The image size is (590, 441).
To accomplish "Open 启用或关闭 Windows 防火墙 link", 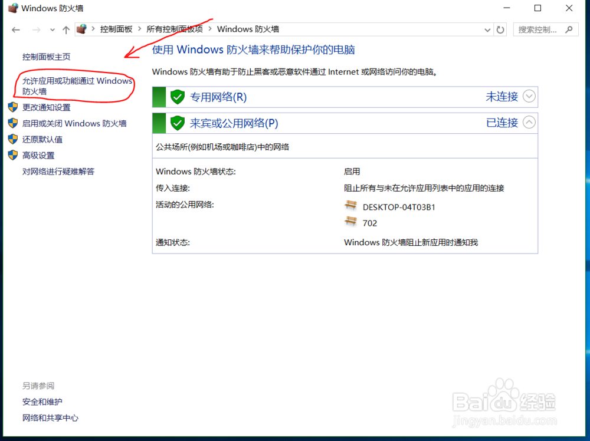I will coord(74,123).
